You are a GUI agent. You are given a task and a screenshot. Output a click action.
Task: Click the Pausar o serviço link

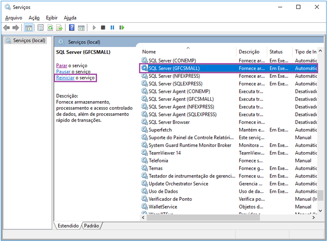[74, 72]
